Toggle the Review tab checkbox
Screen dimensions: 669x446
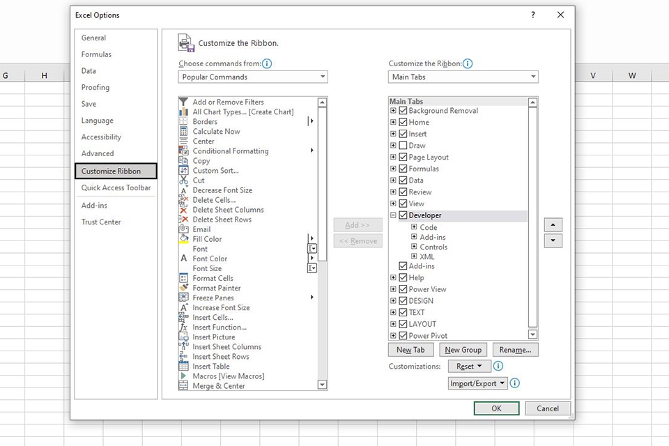[x=403, y=192]
